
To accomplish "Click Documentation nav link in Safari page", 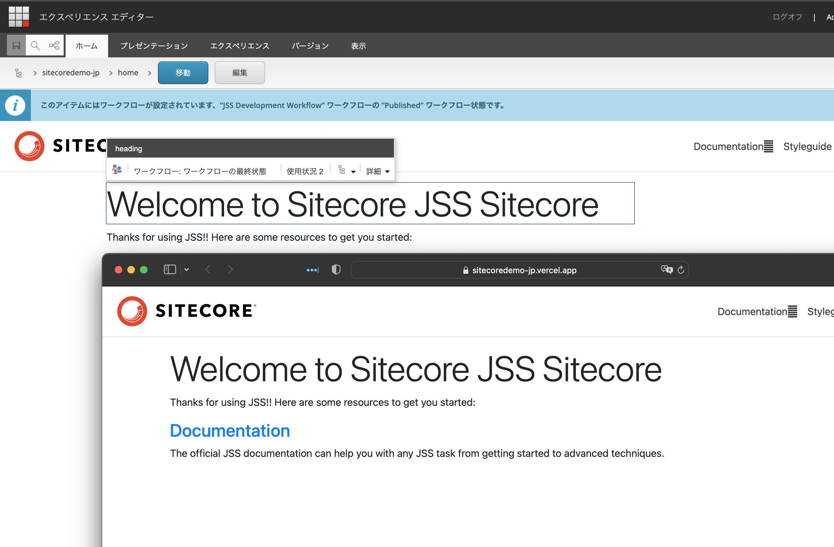I will pyautogui.click(x=752, y=312).
